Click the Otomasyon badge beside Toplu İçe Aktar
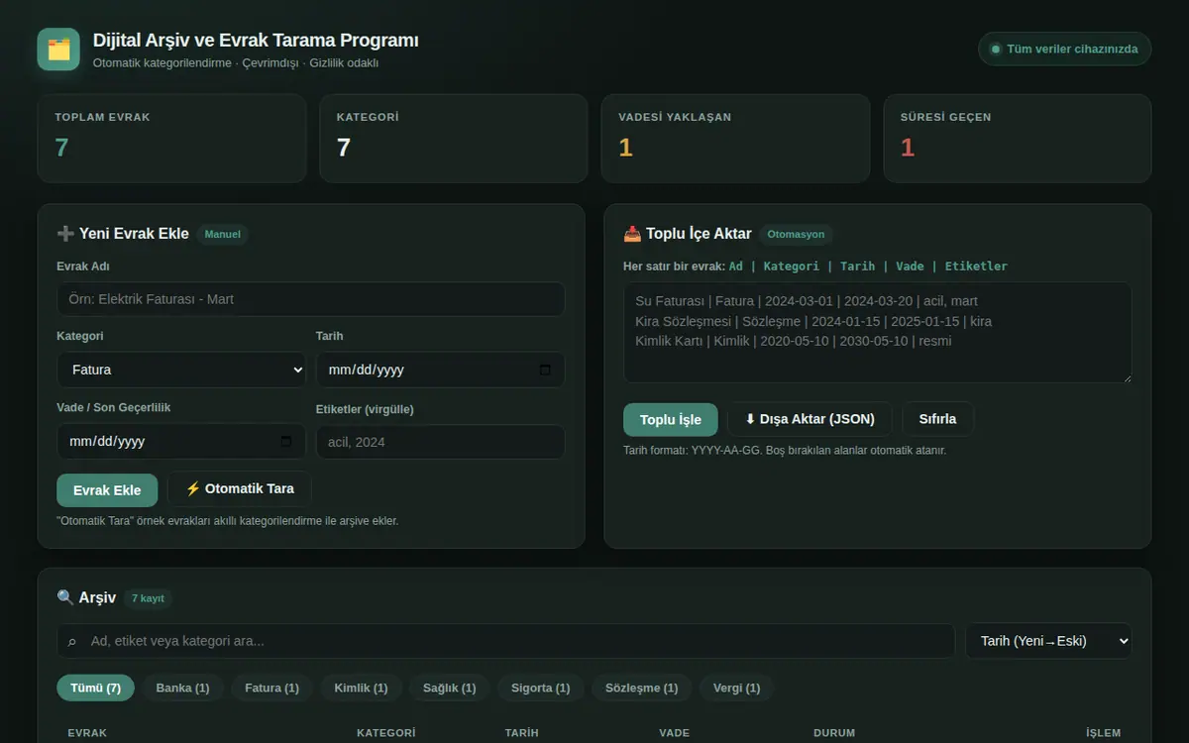The width and height of the screenshot is (1189, 743). pos(797,235)
